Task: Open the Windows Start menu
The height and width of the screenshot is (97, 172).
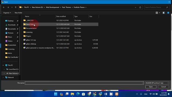Action: 56,94
